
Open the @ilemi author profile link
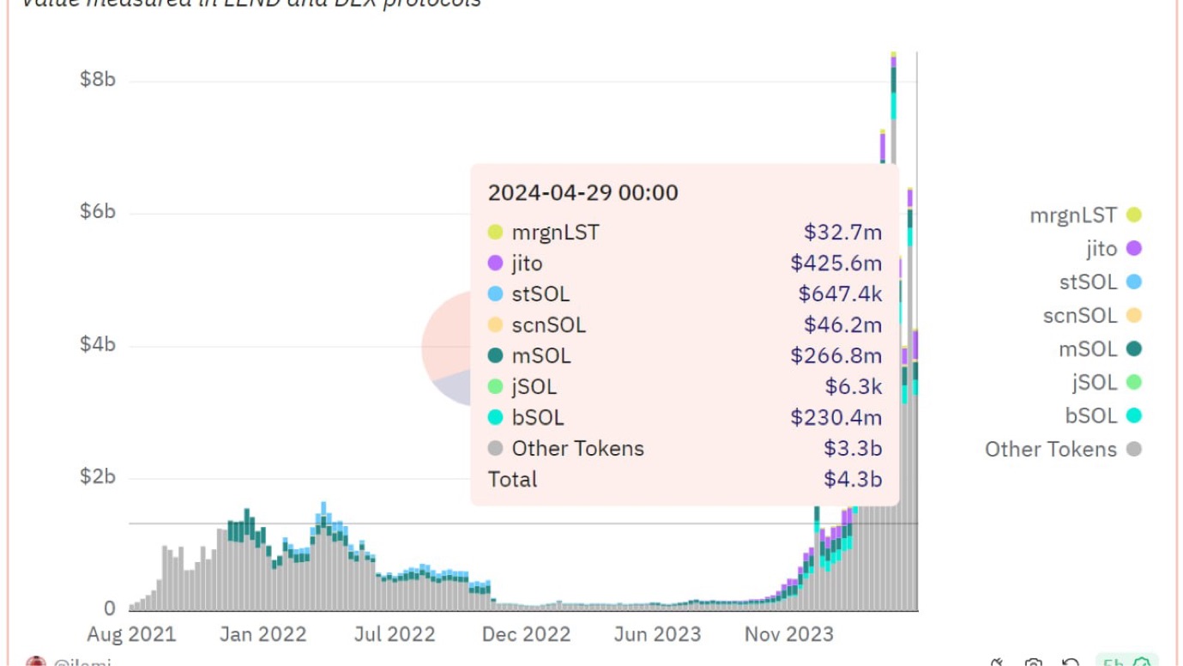click(x=81, y=663)
